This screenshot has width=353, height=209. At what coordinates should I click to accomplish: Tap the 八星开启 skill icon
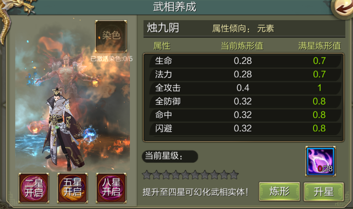click(111, 188)
